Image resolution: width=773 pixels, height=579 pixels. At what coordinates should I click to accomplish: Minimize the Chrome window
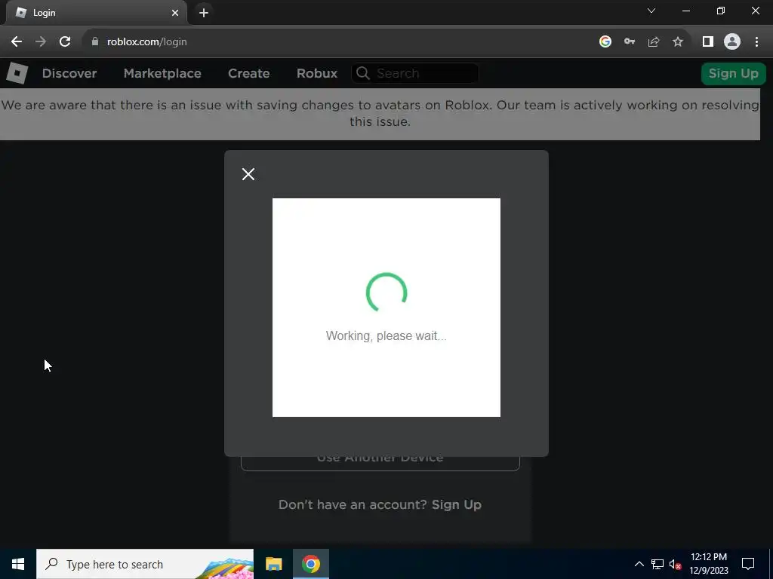[x=685, y=11]
